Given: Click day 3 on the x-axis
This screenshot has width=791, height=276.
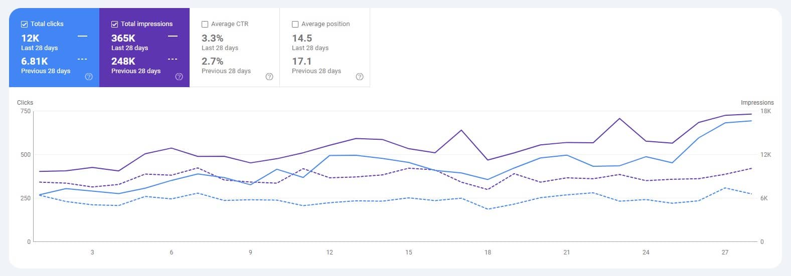Looking at the screenshot, I should click(92, 252).
